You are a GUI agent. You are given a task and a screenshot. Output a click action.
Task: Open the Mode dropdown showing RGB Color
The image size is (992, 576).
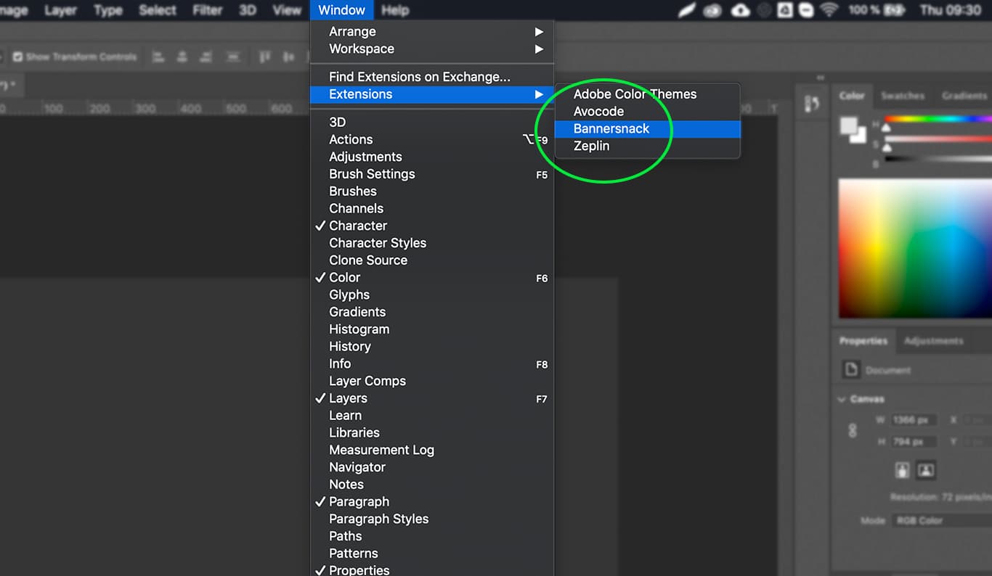(x=942, y=520)
